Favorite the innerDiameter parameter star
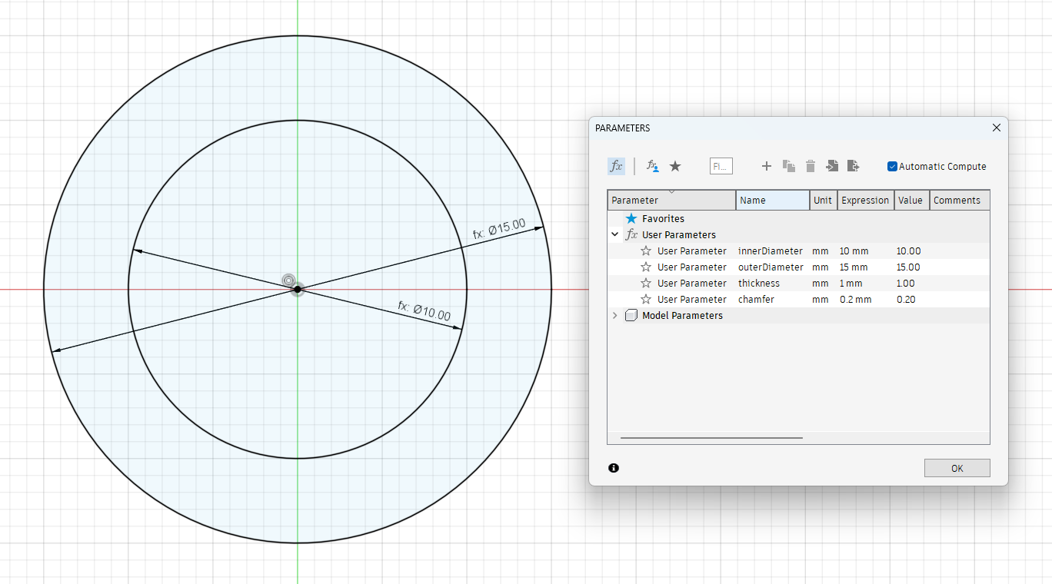Viewport: 1052px width, 584px height. pyautogui.click(x=646, y=251)
